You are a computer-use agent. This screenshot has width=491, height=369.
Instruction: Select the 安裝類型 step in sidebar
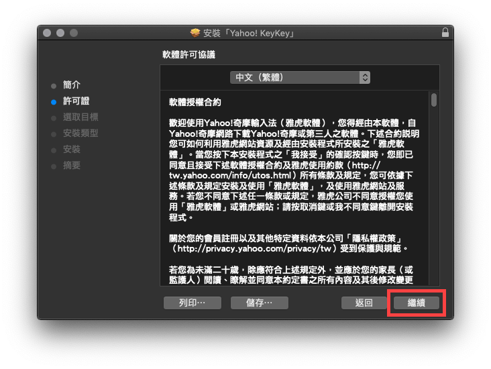pyautogui.click(x=80, y=133)
